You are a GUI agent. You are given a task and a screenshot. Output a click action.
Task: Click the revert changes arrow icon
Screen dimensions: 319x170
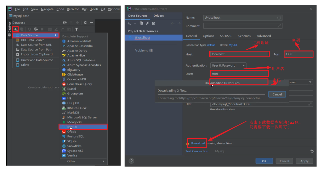click(312, 151)
